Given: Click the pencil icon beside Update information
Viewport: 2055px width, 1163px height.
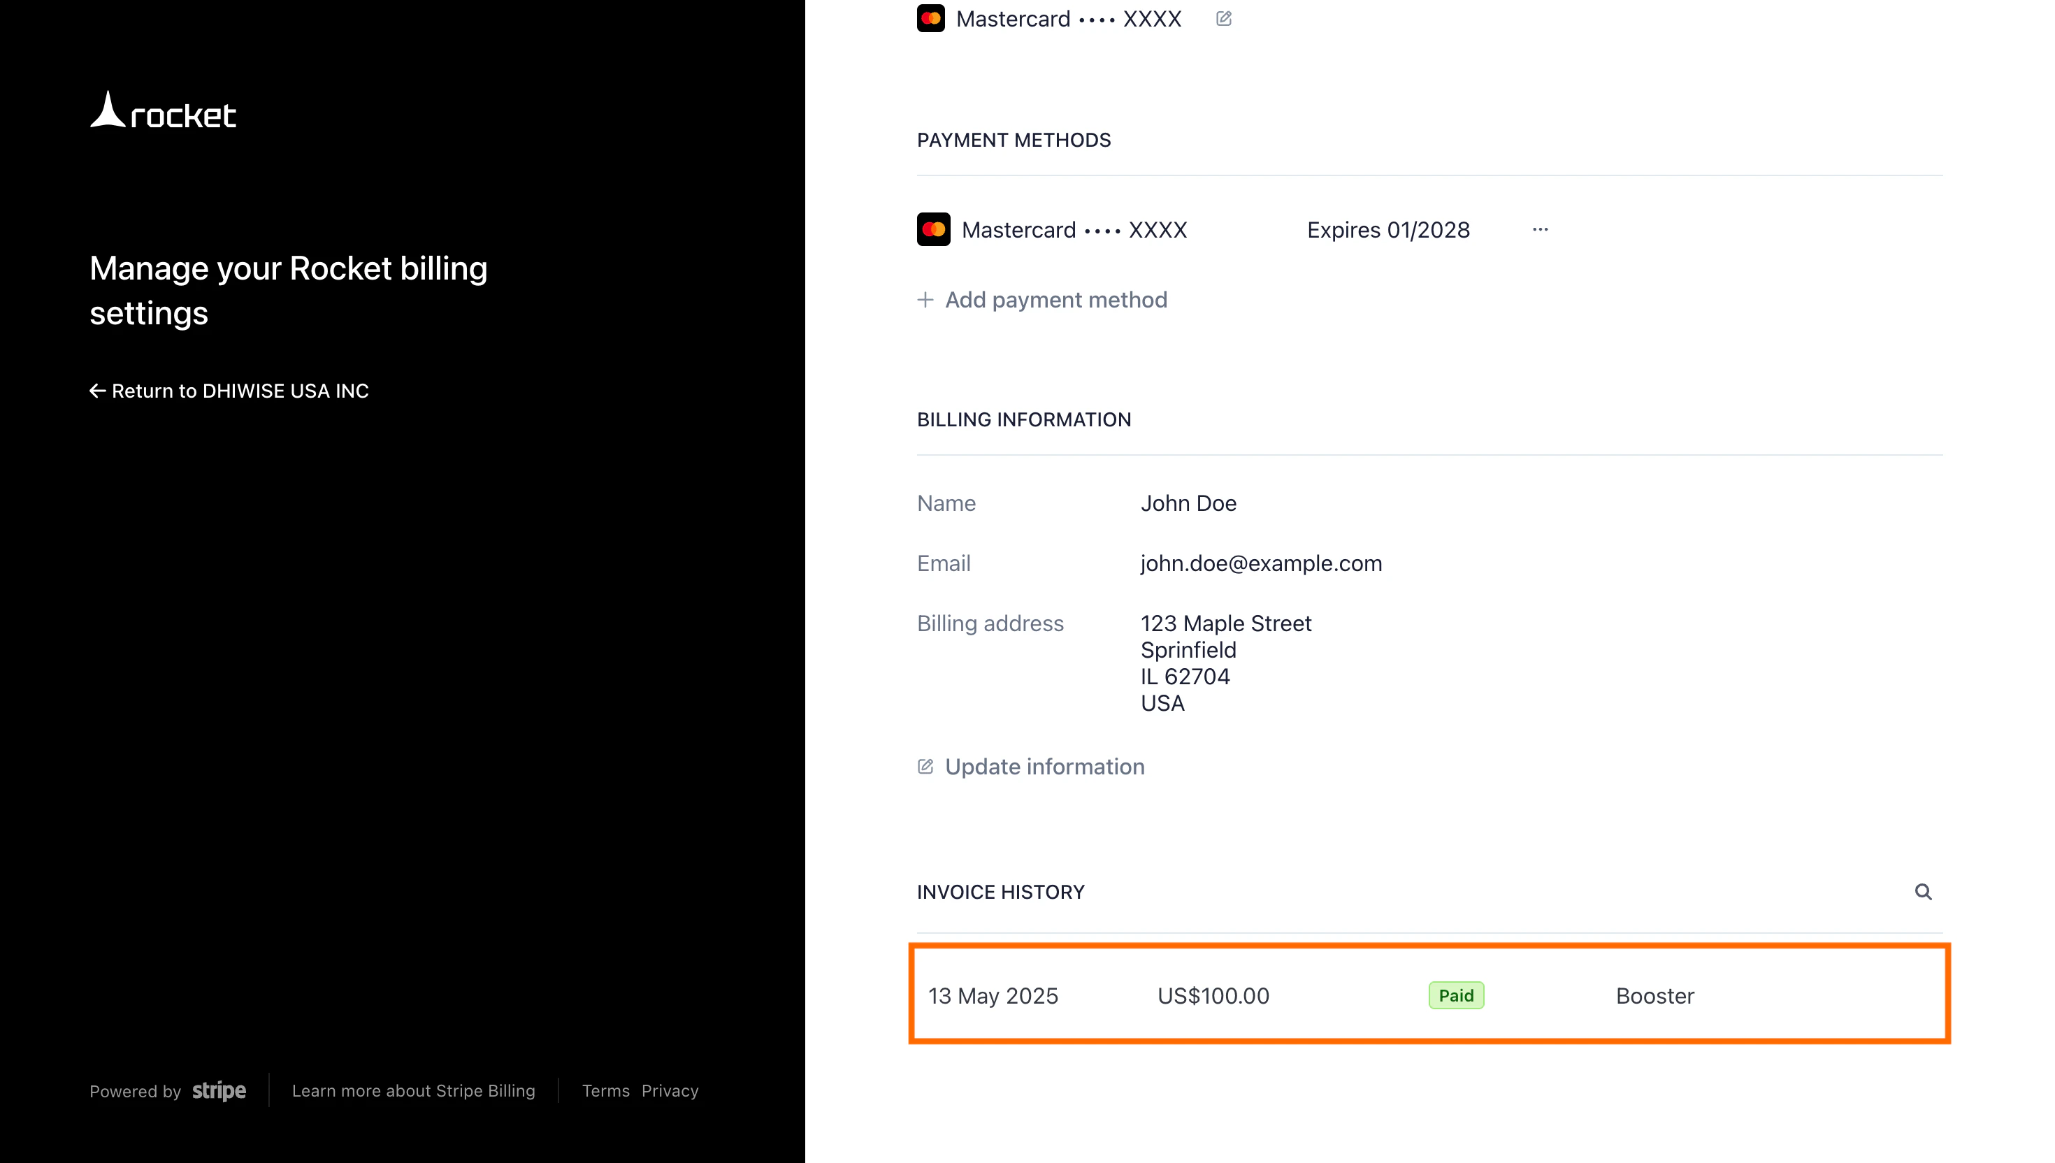Looking at the screenshot, I should tap(925, 767).
